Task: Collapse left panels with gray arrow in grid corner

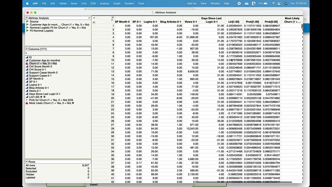Action: (94, 18)
